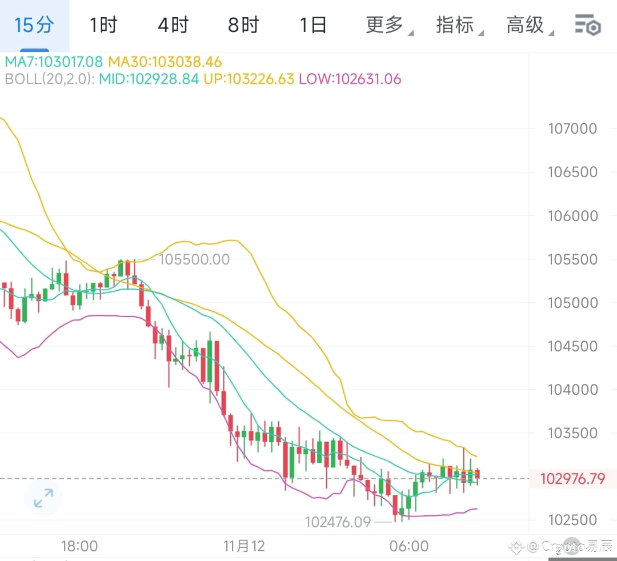Click the 105500.00 high price marker
The height and width of the screenshot is (561, 617).
pyautogui.click(x=195, y=259)
